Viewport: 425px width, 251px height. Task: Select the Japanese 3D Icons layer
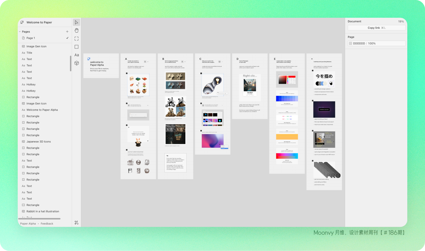(38, 142)
